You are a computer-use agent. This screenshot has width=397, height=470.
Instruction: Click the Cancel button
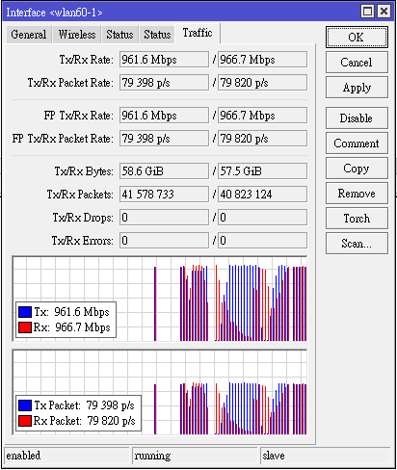click(357, 63)
